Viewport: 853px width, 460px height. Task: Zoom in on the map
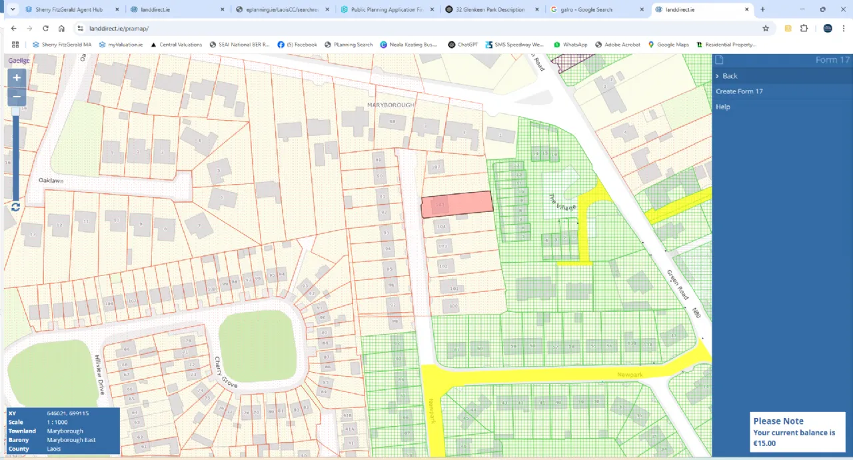17,77
